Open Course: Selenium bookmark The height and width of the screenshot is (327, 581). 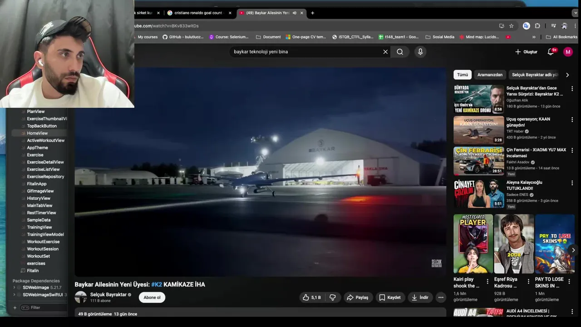(x=229, y=37)
